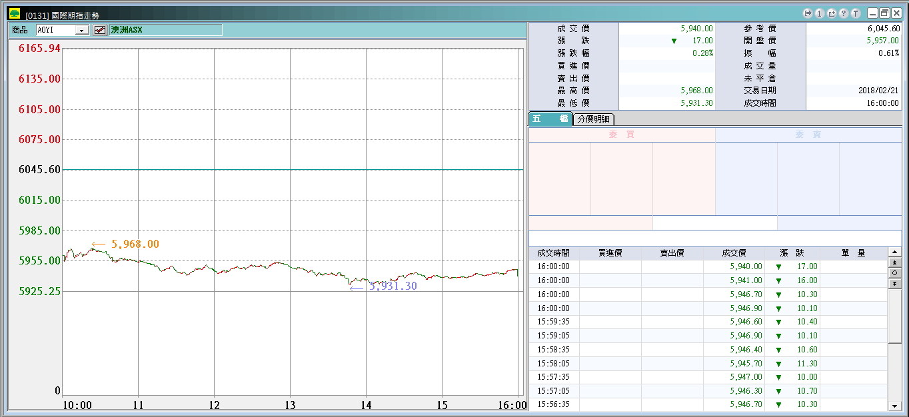Switch to the 五檔 tab
The height and width of the screenshot is (417, 909).
(x=550, y=119)
